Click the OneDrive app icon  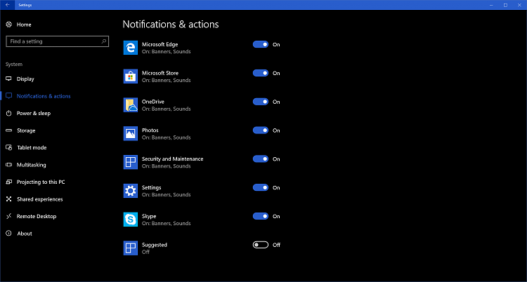[x=131, y=105]
